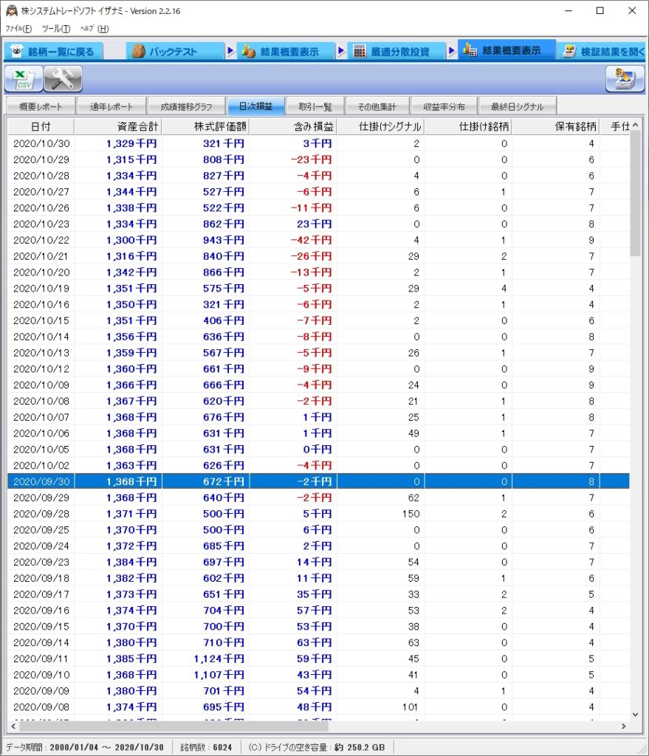Show the 最終日シグナル tab
The image size is (649, 756).
(x=516, y=106)
